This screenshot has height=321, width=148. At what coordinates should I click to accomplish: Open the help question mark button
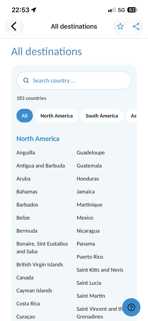pyautogui.click(x=131, y=307)
